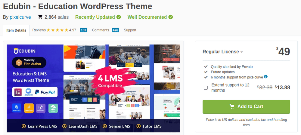Click the Add to Cart button
The height and width of the screenshot is (135, 301).
point(246,106)
